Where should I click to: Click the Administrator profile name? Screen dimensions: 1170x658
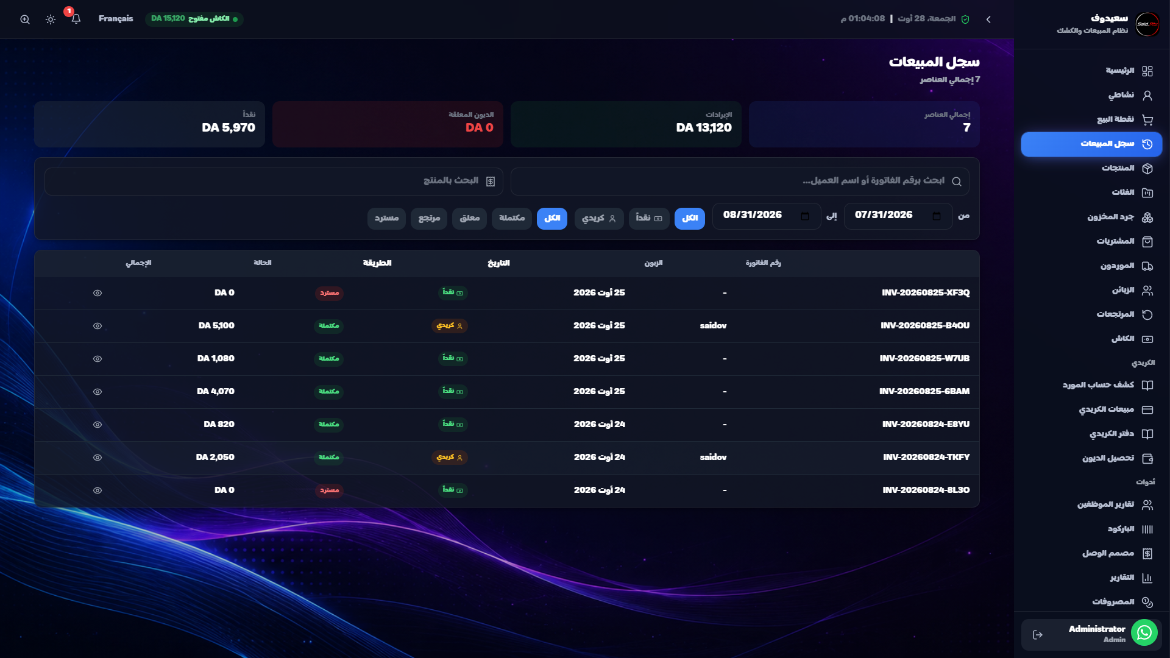pyautogui.click(x=1097, y=629)
